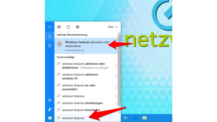
Task: Expand the hamburger menu in the search sidebar
Action: tap(50, 27)
